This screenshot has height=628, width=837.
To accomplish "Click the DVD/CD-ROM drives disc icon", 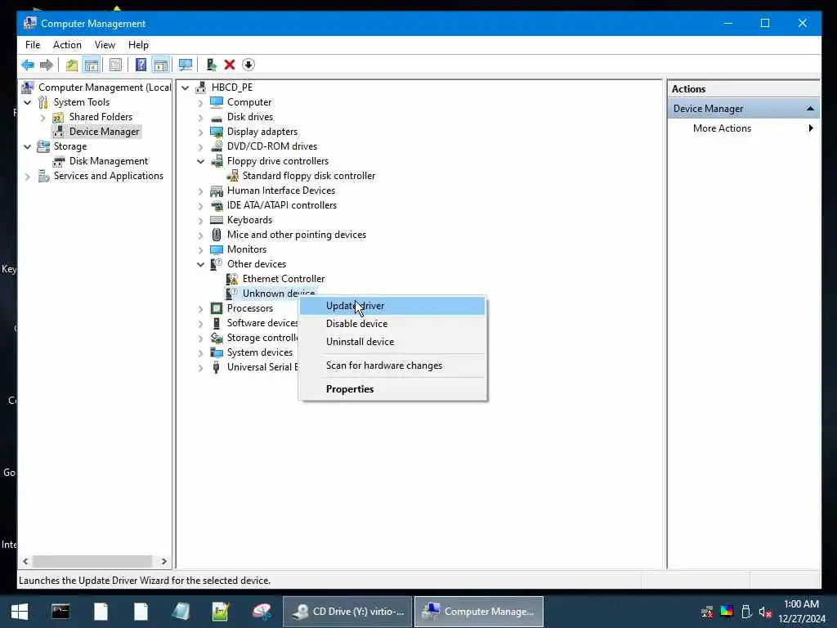I will click(217, 146).
